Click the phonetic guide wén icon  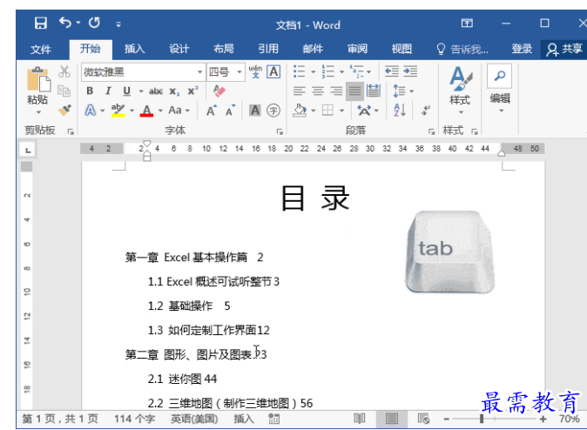[x=255, y=71]
